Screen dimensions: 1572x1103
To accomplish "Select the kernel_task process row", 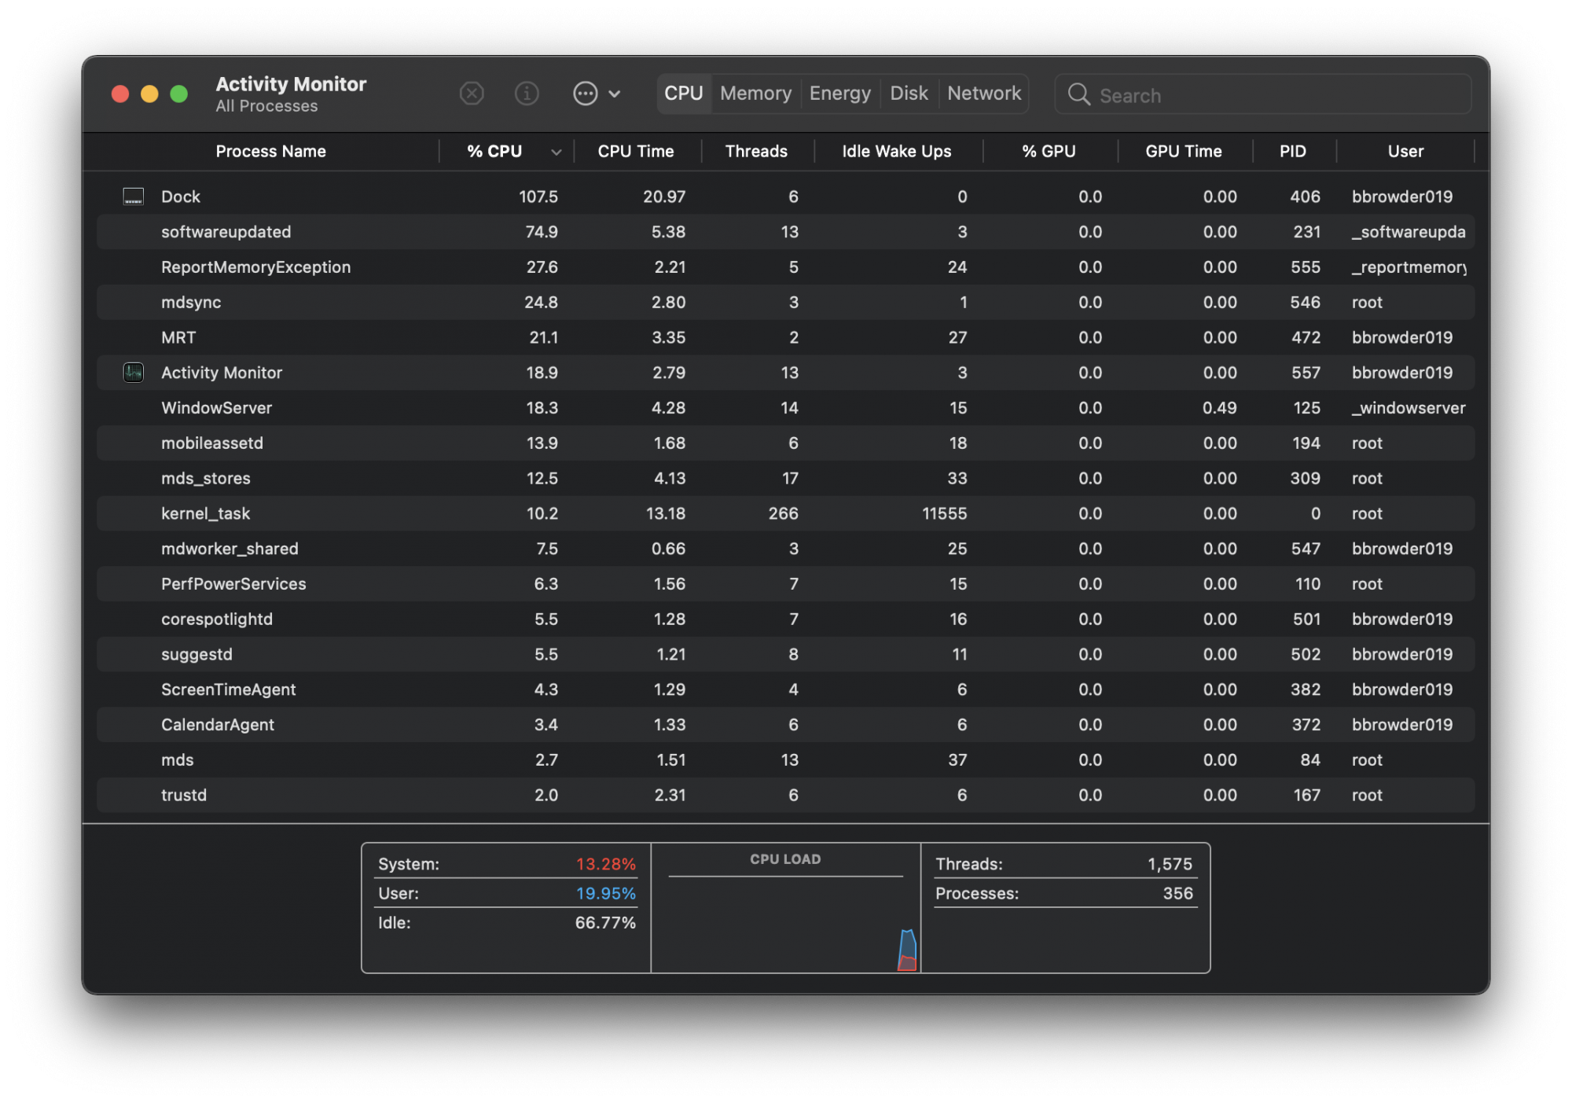I will click(x=786, y=513).
